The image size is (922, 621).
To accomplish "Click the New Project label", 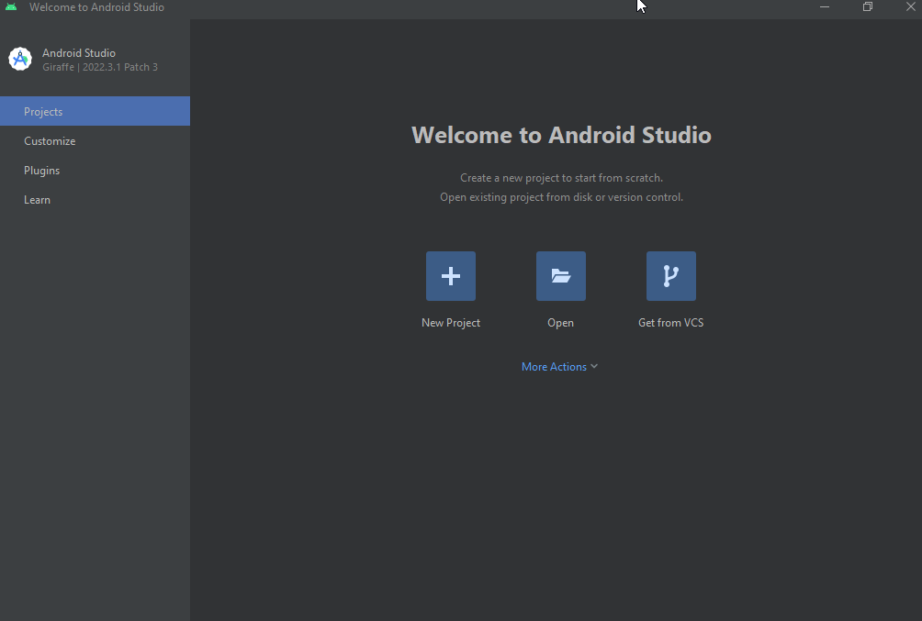I will [x=450, y=323].
